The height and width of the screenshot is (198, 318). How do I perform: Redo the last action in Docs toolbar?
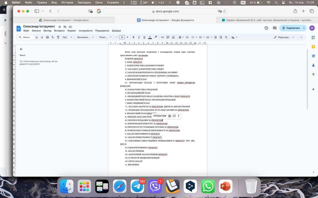coord(42,37)
